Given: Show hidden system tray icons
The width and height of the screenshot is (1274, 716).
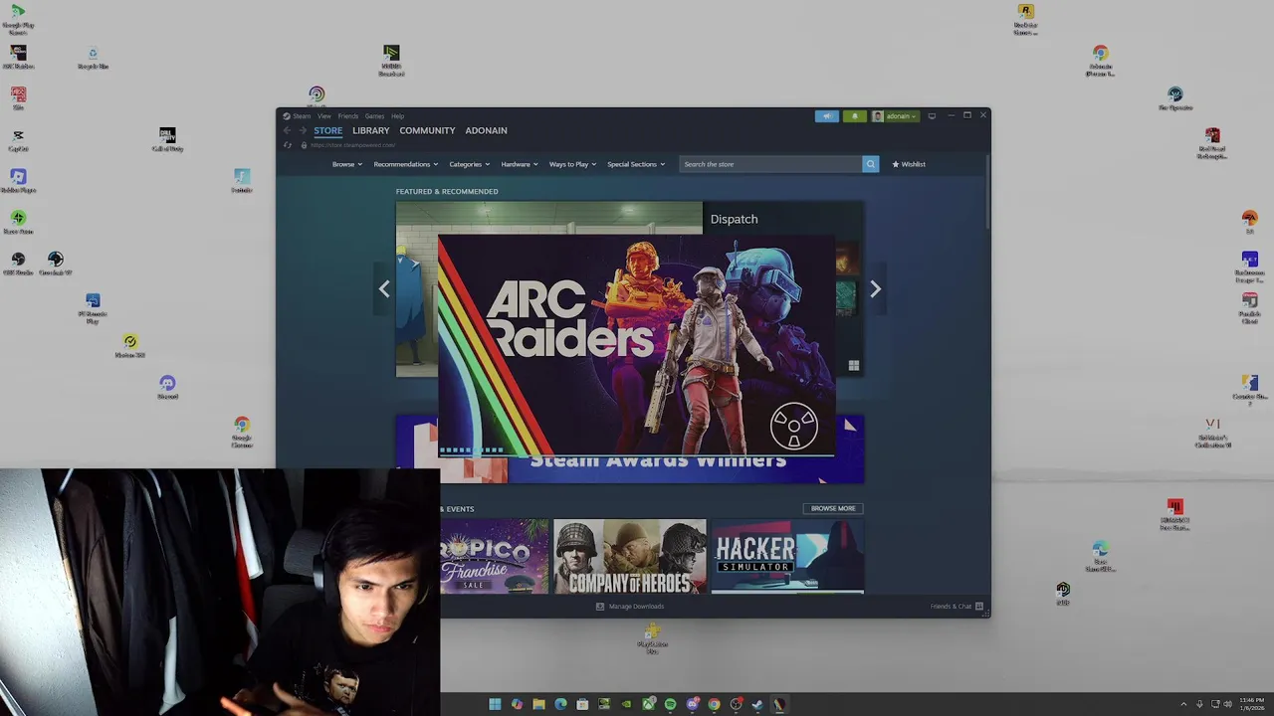Looking at the screenshot, I should point(1183,704).
